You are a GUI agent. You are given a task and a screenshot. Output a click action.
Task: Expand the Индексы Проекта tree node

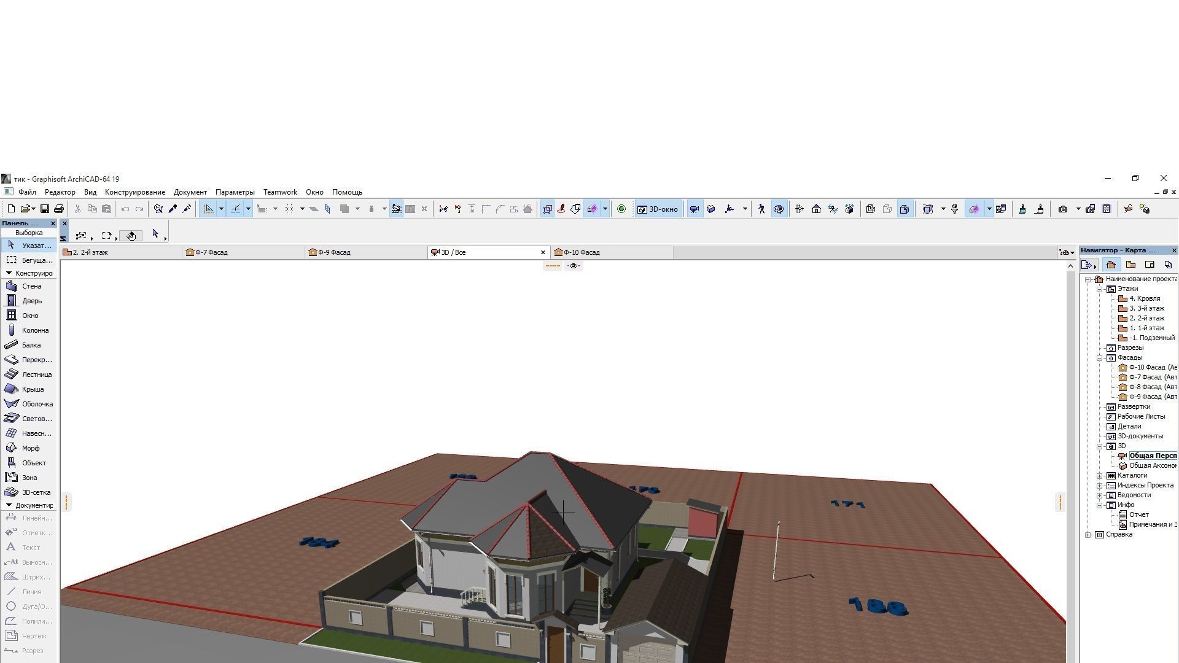click(1100, 486)
